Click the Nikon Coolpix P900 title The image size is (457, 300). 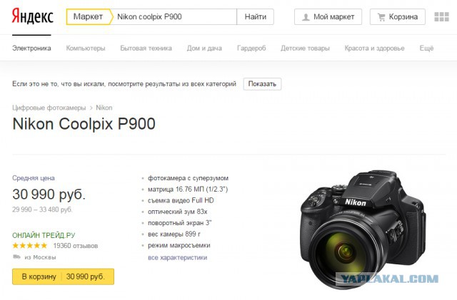(x=84, y=124)
